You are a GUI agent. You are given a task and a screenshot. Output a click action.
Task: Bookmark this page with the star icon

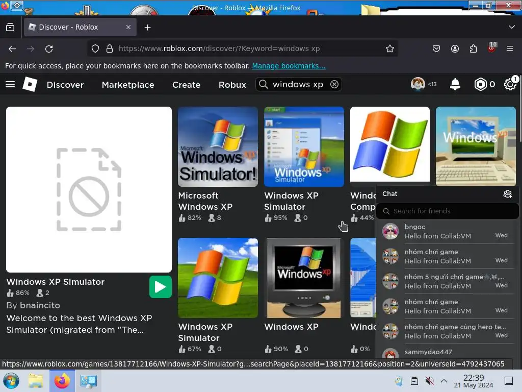coord(390,48)
